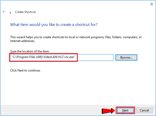Click the Cancel button
The image size is (156, 116).
coord(144,110)
